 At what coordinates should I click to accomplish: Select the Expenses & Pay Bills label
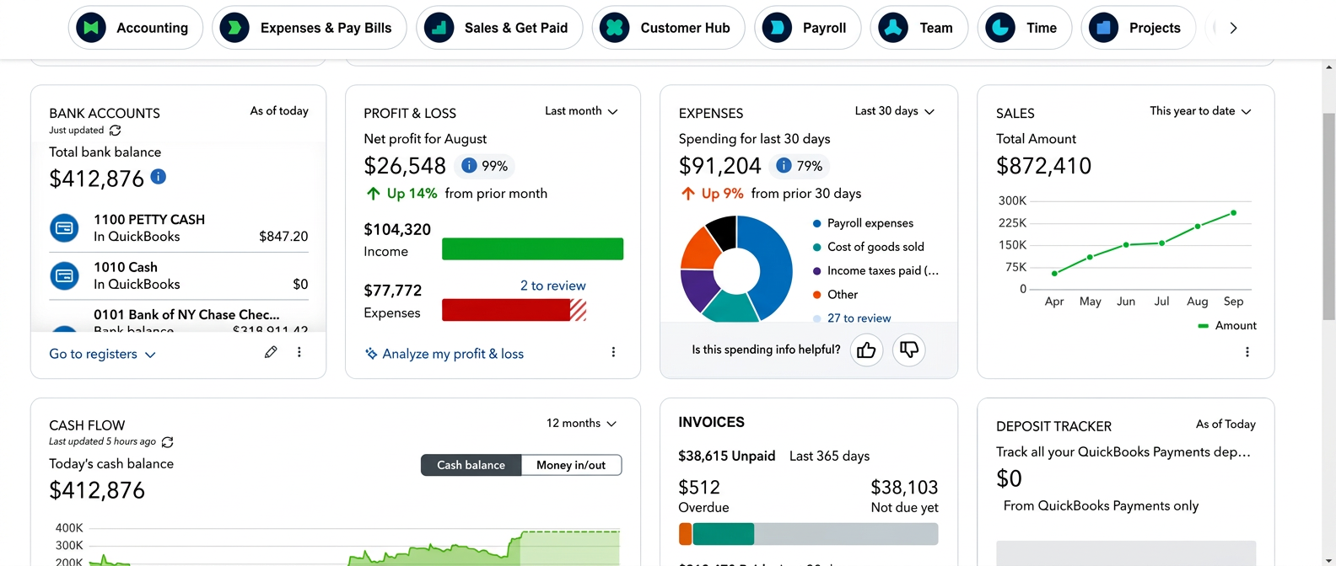[x=326, y=28]
